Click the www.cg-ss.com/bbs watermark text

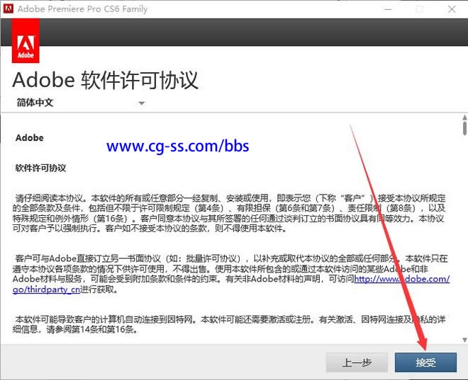[178, 146]
